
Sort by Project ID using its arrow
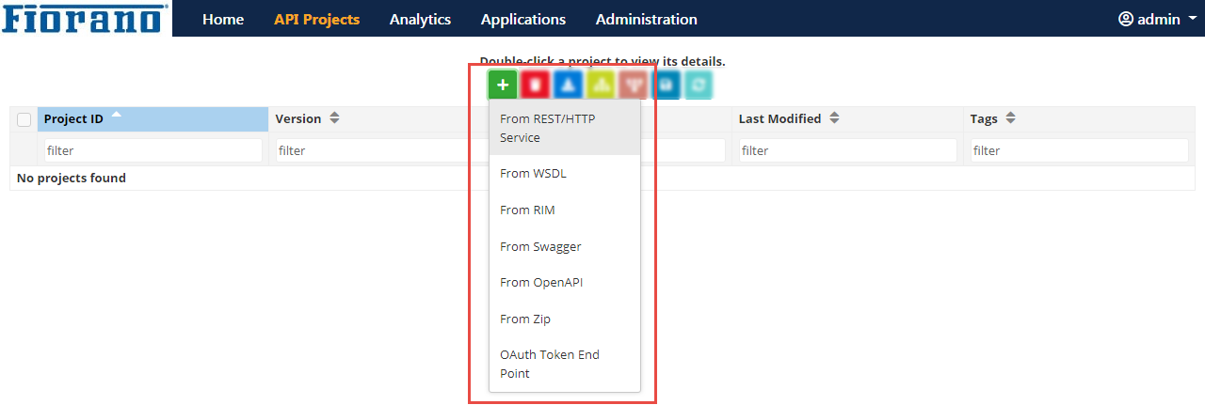[x=116, y=115]
